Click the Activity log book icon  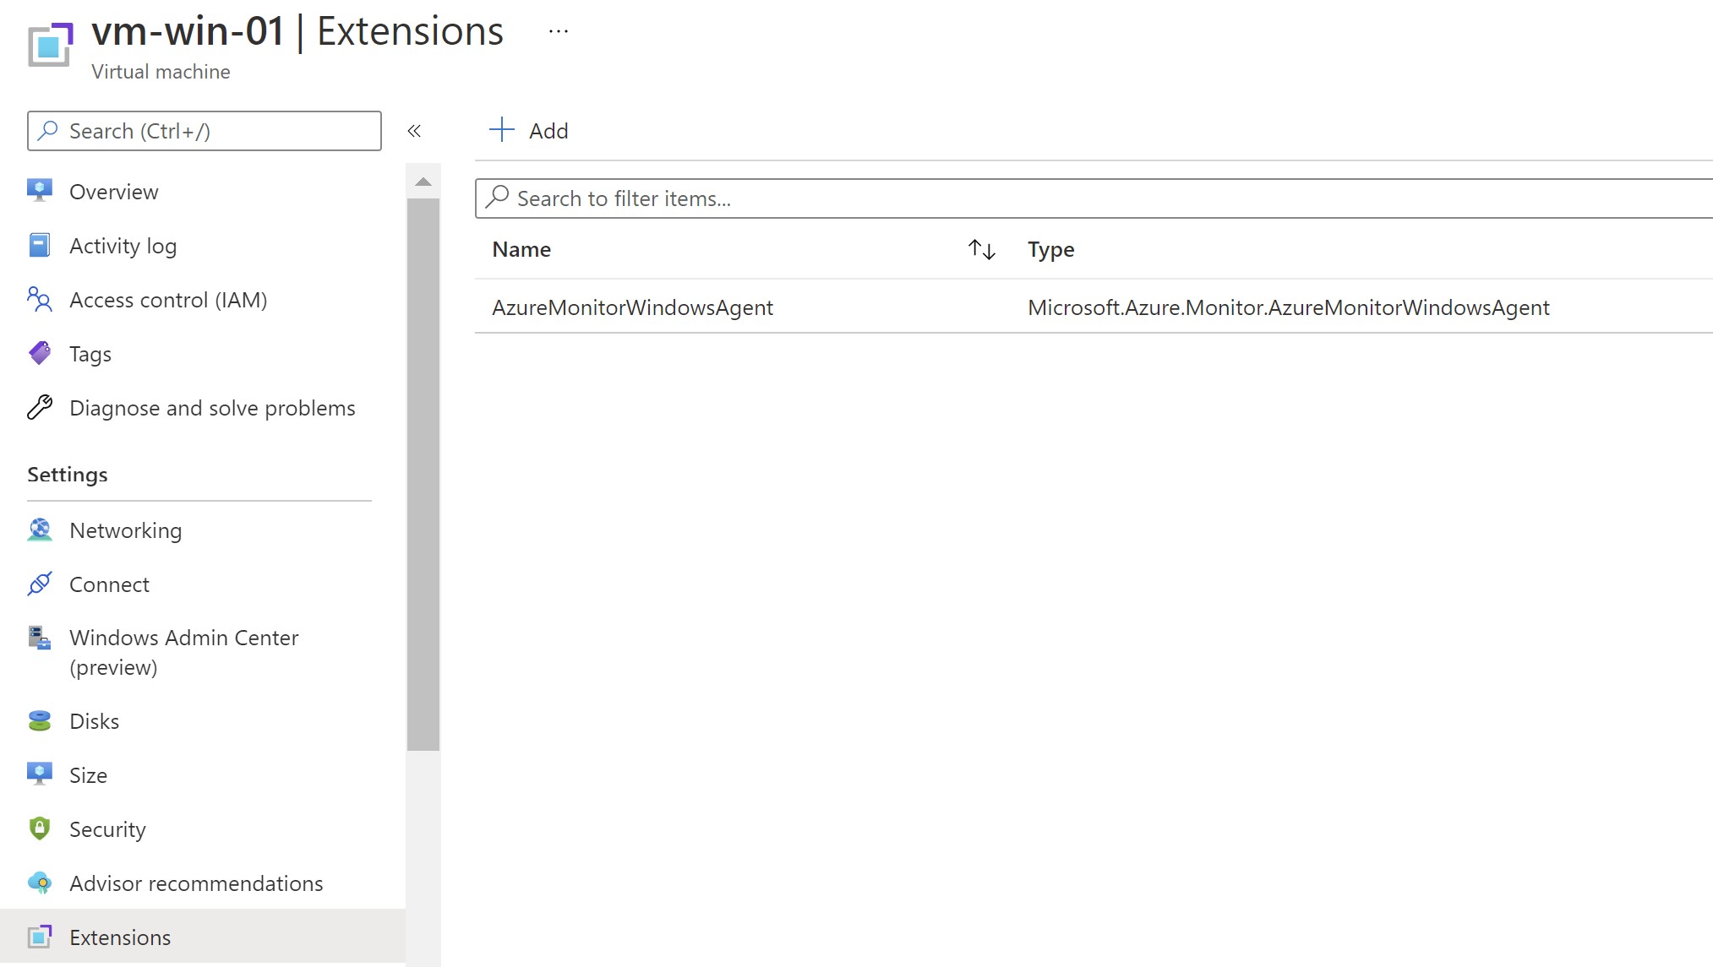(x=40, y=245)
